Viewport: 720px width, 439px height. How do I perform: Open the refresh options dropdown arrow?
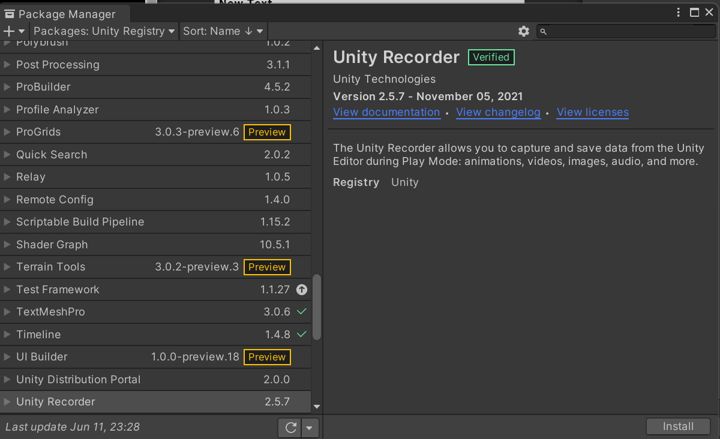point(310,428)
